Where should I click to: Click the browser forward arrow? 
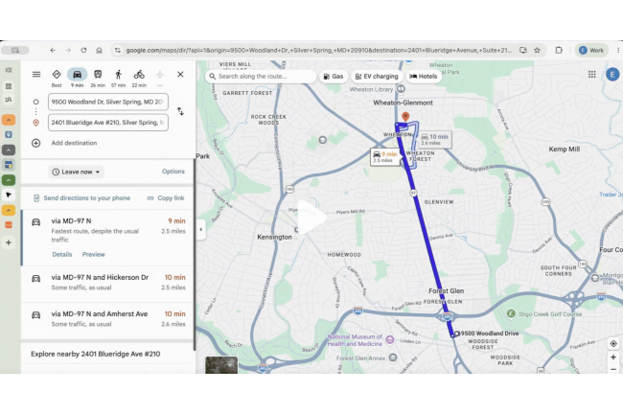68,51
